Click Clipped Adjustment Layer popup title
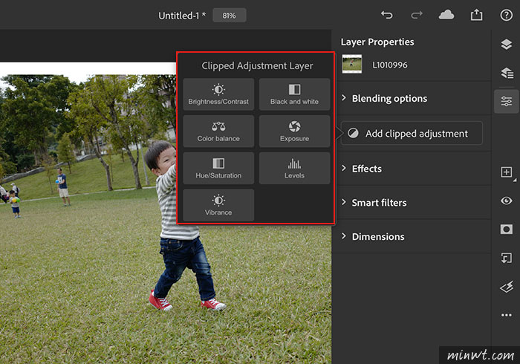Screen dimensions: 520x364 (x=257, y=66)
